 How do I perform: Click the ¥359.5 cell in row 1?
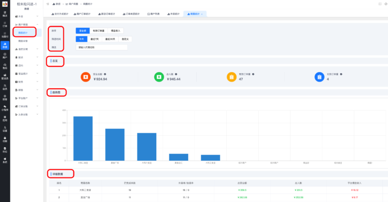point(242,190)
